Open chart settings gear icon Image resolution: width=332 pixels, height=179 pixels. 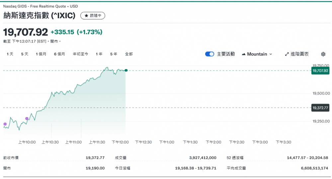(323, 54)
